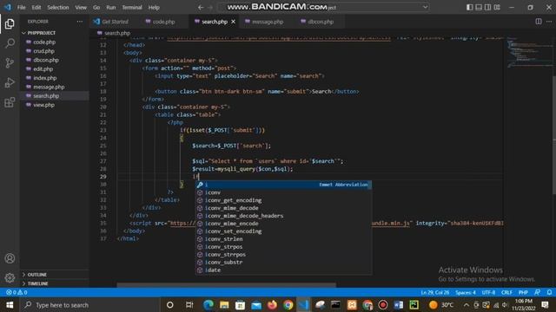
Task: Click the feedback icon in status bar
Action: pos(538,292)
